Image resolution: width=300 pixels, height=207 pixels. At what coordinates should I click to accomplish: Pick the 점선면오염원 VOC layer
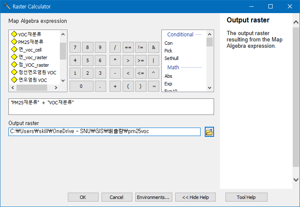(34, 72)
